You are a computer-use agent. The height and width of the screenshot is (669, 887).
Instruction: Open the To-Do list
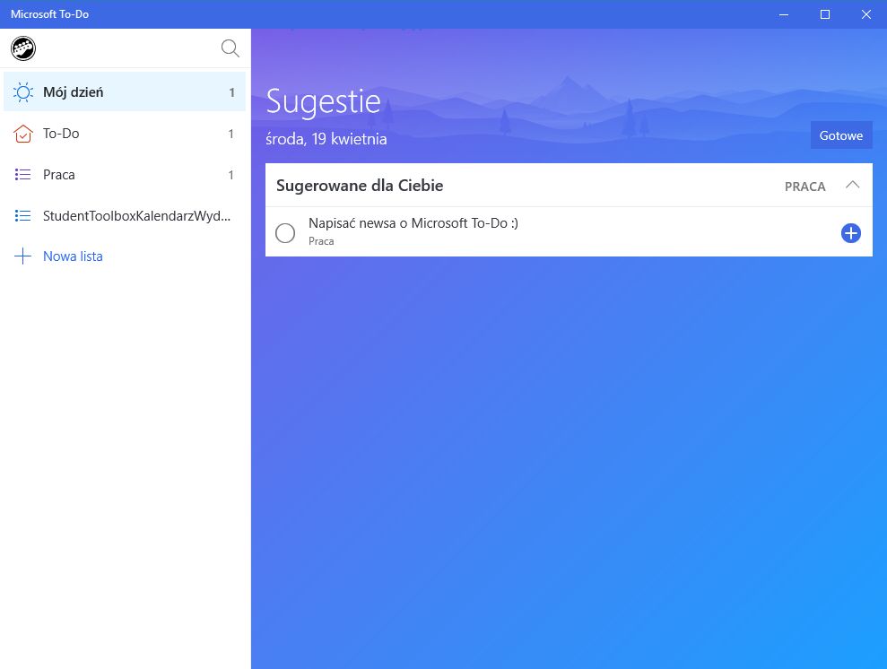pyautogui.click(x=125, y=134)
